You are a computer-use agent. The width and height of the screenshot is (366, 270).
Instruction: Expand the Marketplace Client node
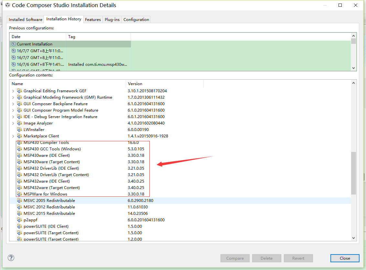click(x=13, y=136)
